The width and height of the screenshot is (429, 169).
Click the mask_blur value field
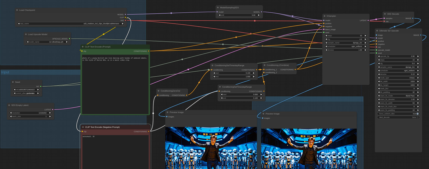click(398, 89)
